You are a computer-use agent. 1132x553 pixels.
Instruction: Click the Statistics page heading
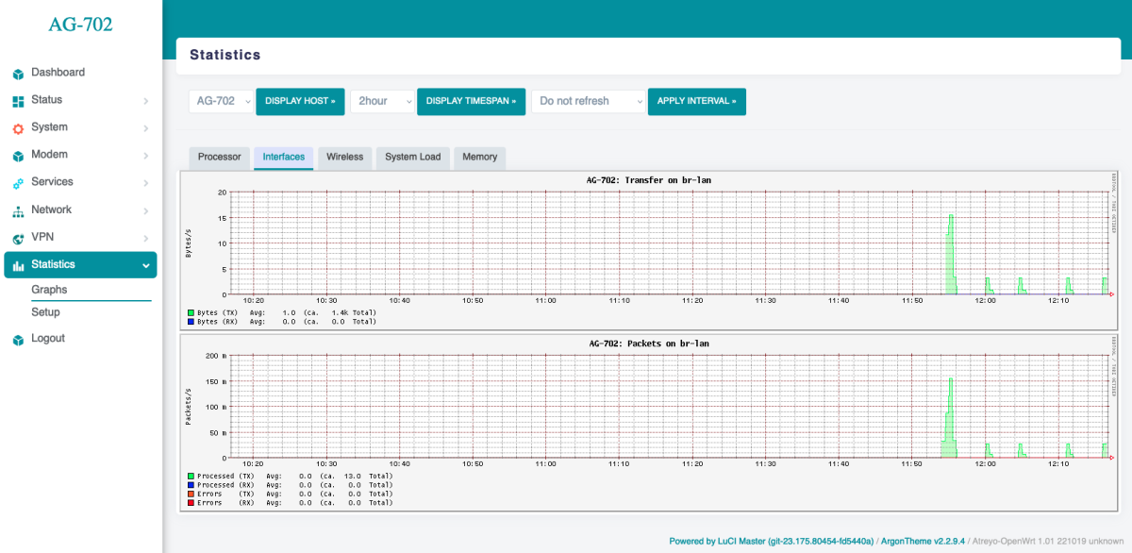(225, 56)
